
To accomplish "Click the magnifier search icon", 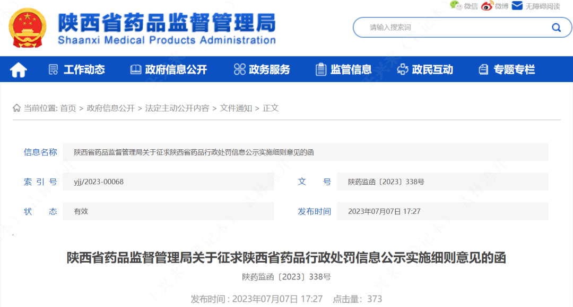I will (x=556, y=28).
